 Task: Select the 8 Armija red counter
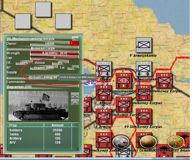[x=103, y=116]
